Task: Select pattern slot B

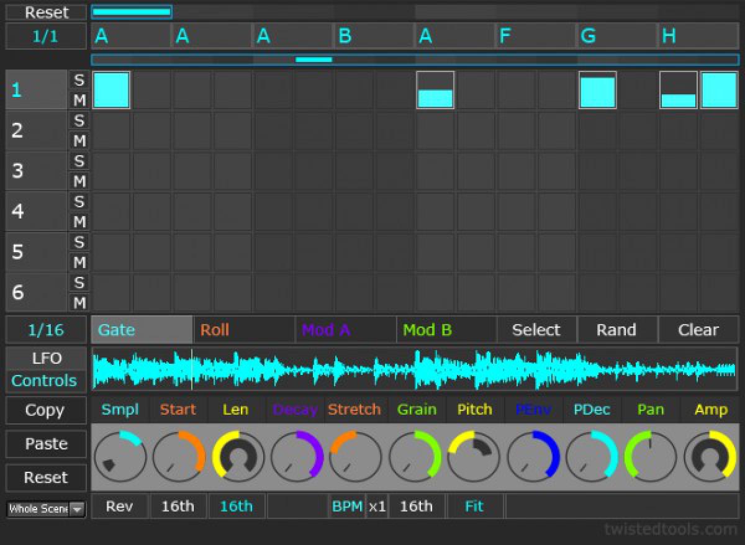Action: [x=374, y=36]
